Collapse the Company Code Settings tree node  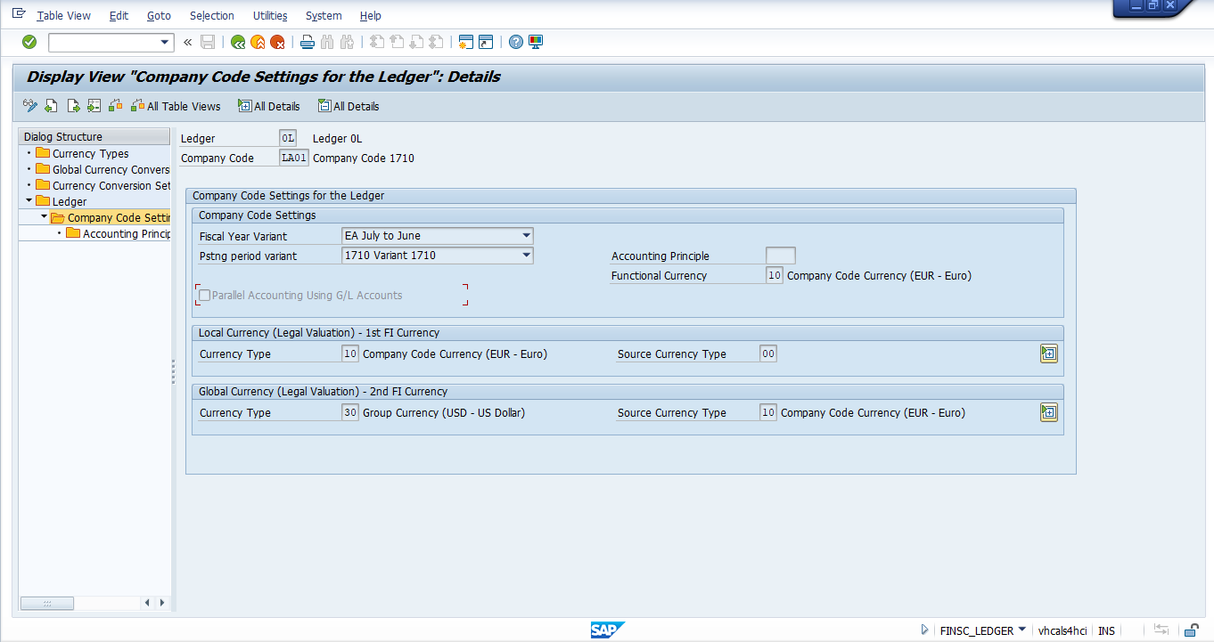[x=45, y=217]
